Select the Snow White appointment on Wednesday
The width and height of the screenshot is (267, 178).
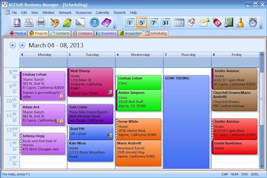(138, 129)
